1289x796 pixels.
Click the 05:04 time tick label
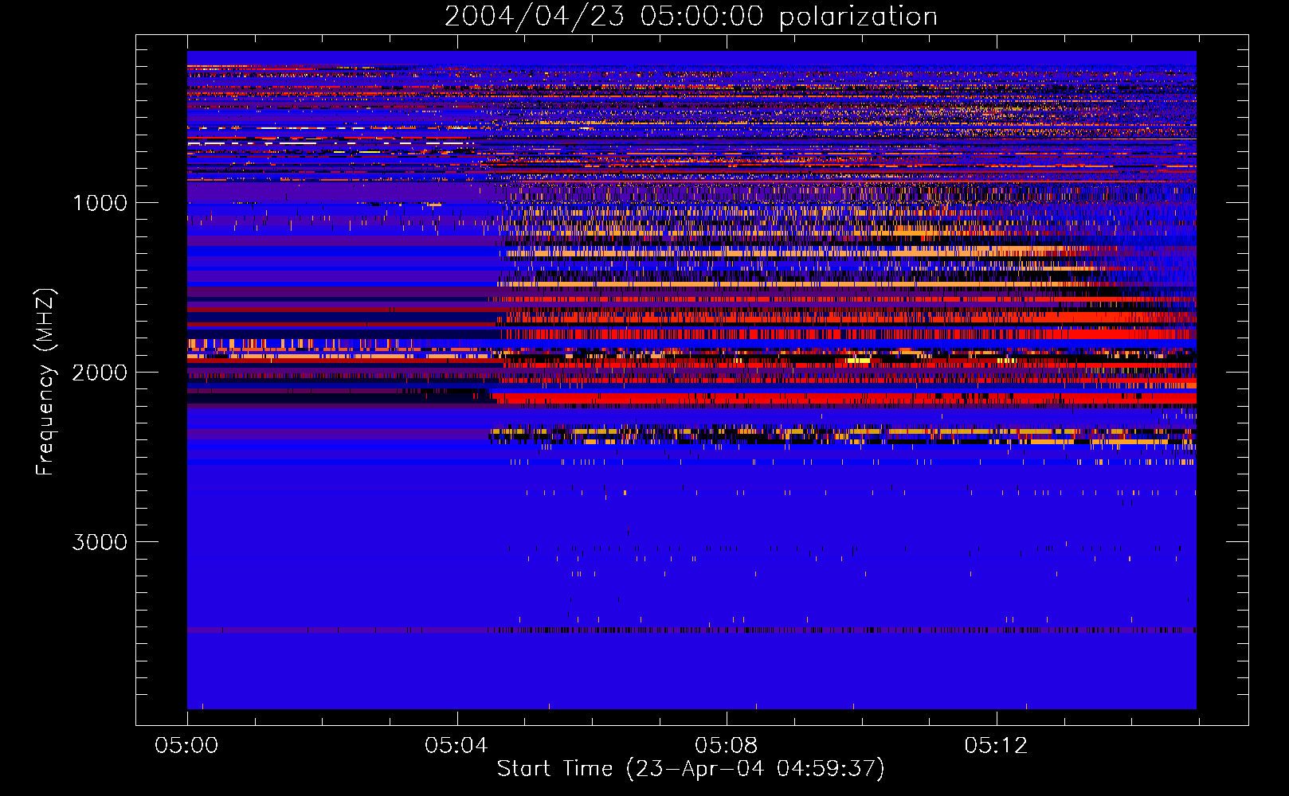coord(456,746)
